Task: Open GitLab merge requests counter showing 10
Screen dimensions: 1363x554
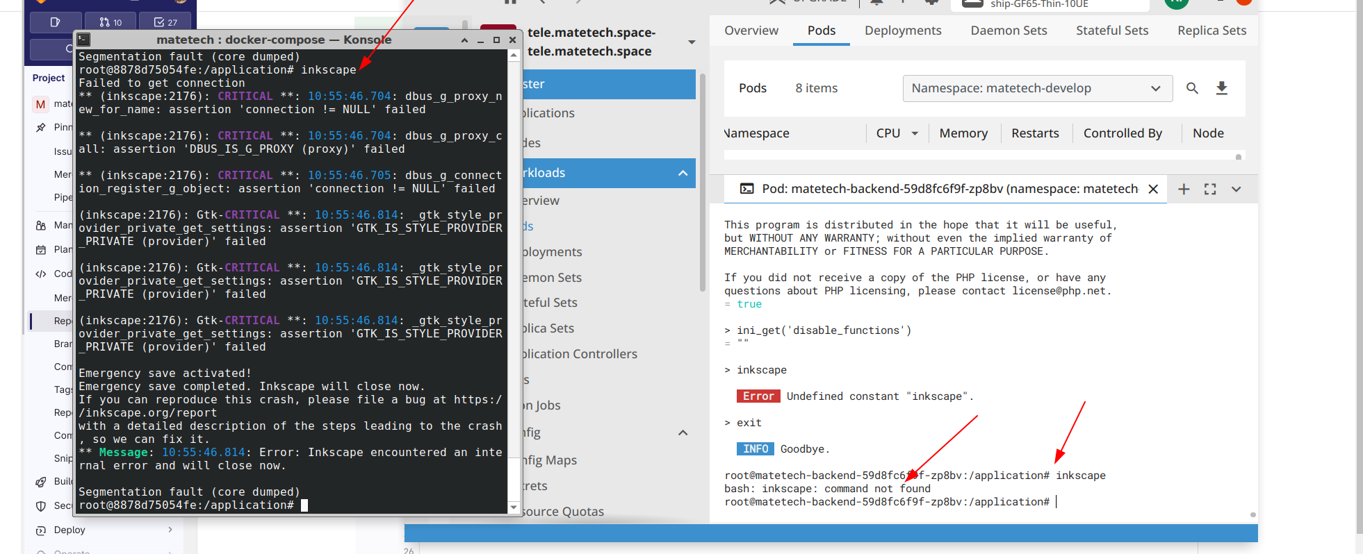Action: (x=111, y=22)
